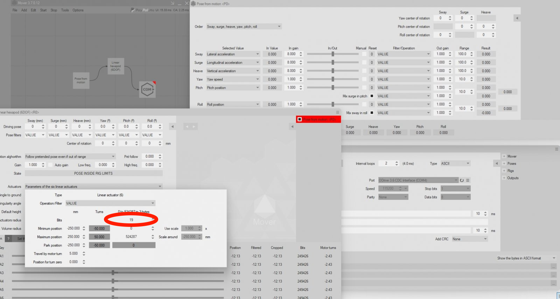The width and height of the screenshot is (560, 299).
Task: Click the Bits value field showing 19
Action: (131, 220)
